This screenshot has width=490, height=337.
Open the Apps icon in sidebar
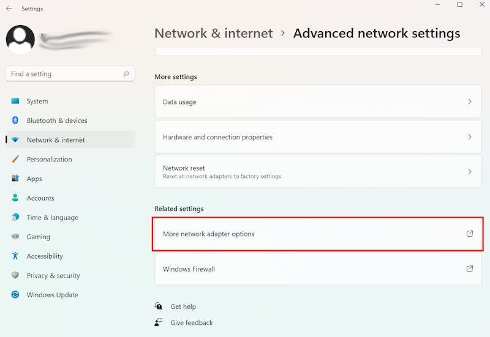[15, 179]
